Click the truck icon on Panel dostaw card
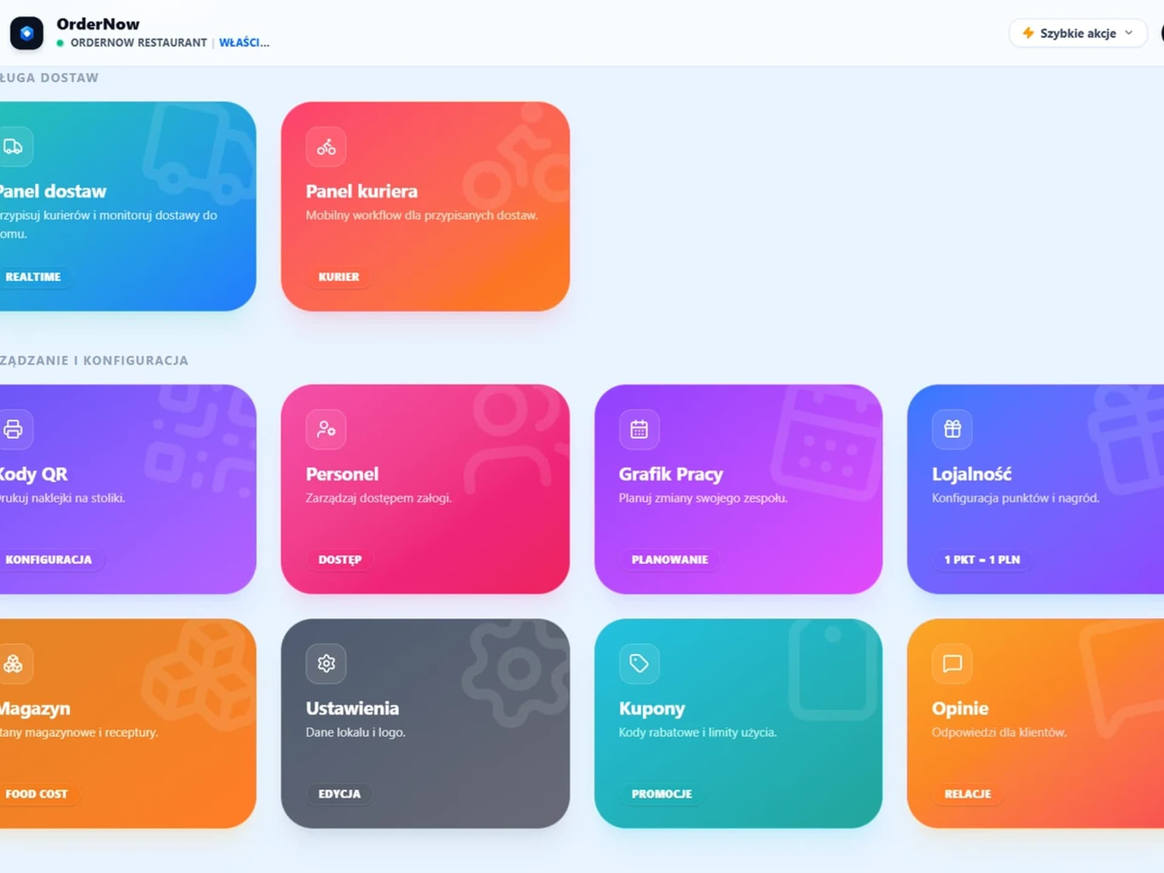The height and width of the screenshot is (873, 1164). point(13,147)
